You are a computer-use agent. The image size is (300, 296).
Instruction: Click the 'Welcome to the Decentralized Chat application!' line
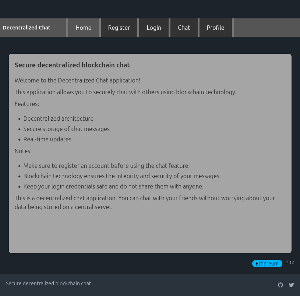coord(77,80)
